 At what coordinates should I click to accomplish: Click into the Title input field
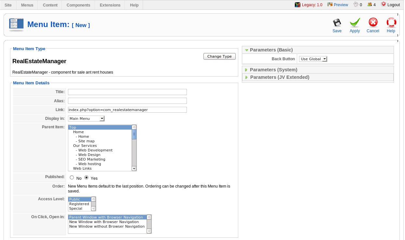point(127,92)
